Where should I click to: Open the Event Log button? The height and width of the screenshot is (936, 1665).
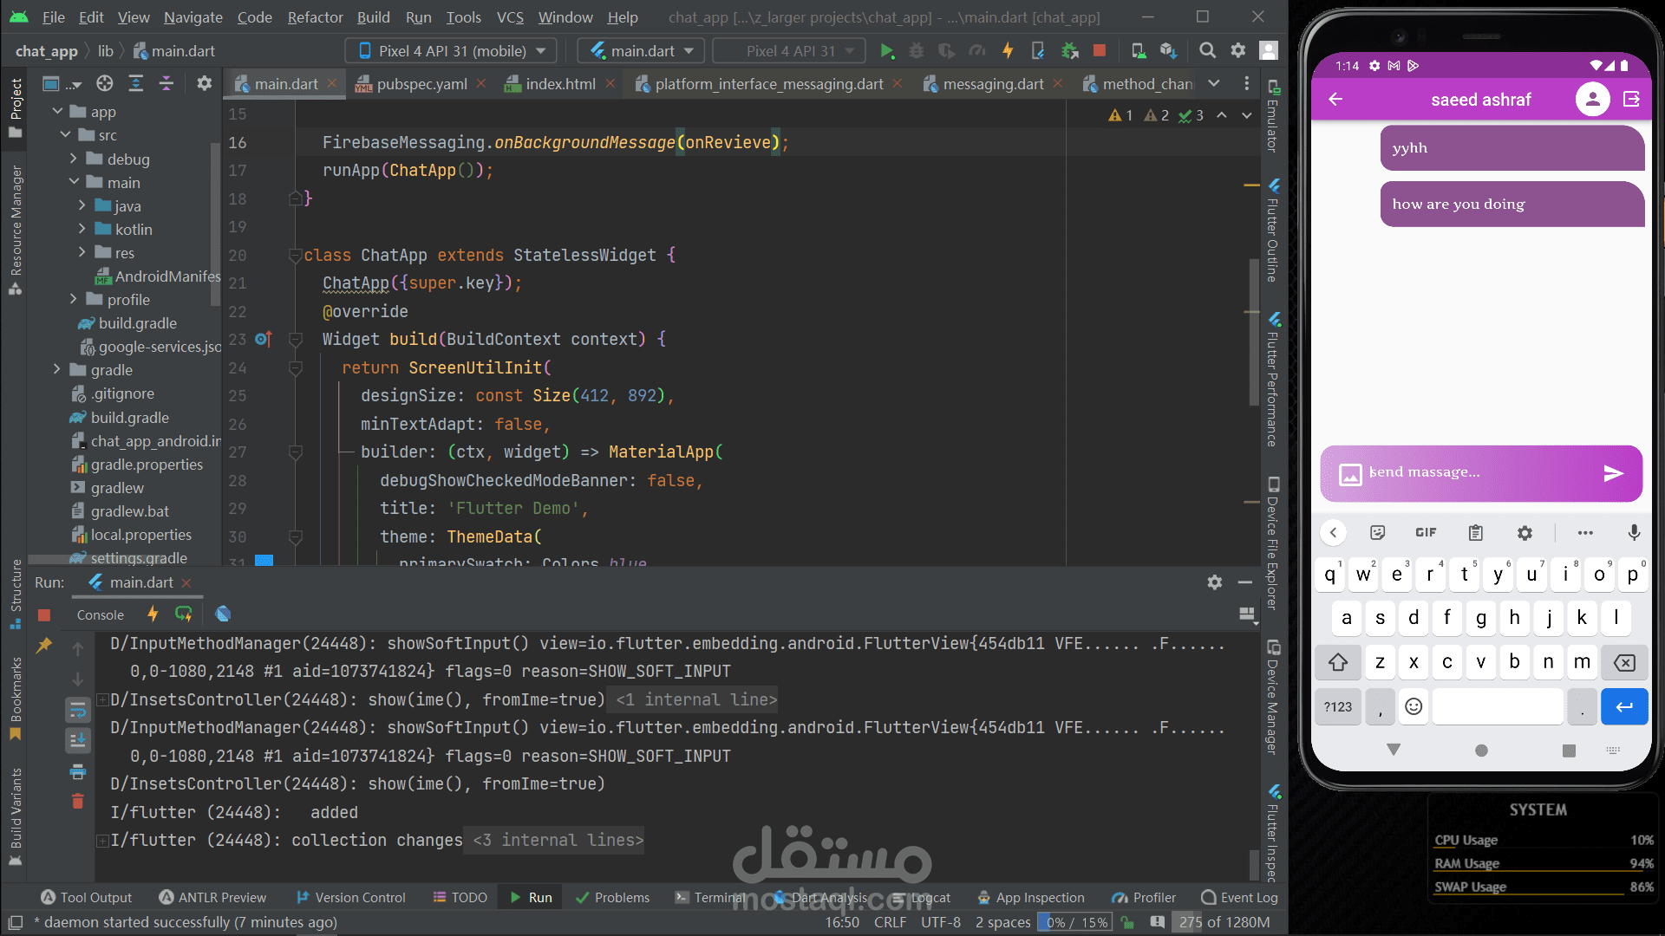click(x=1239, y=897)
